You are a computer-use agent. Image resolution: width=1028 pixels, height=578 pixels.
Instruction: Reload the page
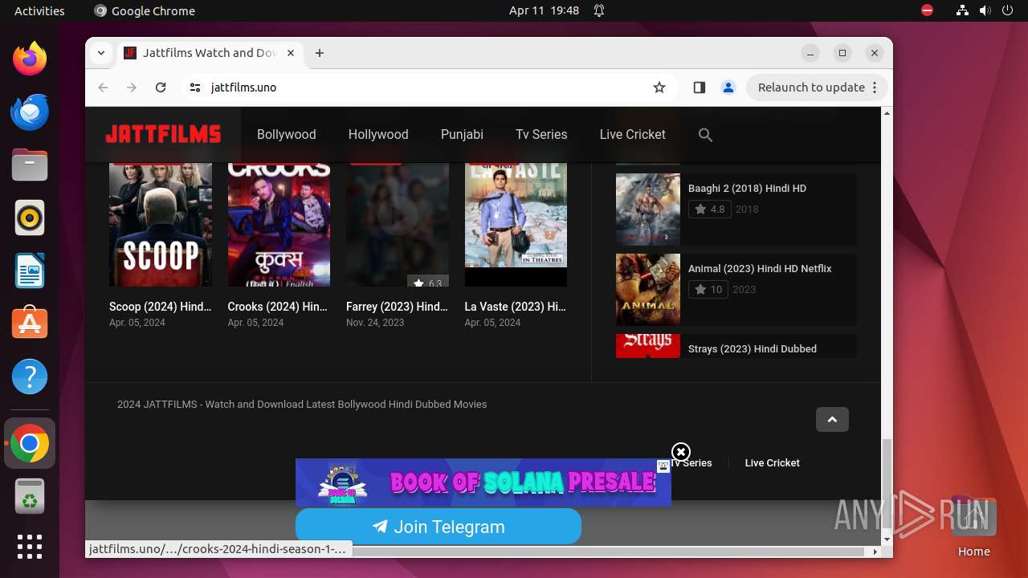point(161,88)
